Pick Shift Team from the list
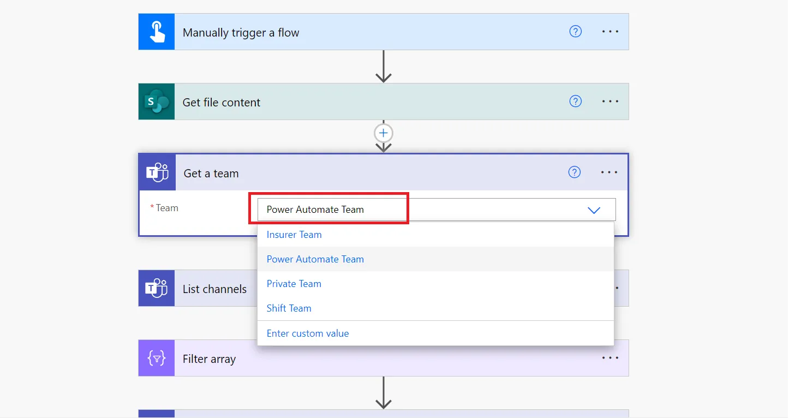Viewport: 789px width, 418px height. coord(435,308)
